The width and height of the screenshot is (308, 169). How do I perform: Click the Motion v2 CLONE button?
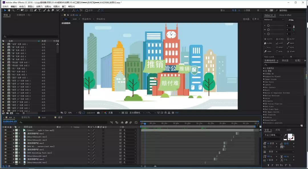coord(268,43)
